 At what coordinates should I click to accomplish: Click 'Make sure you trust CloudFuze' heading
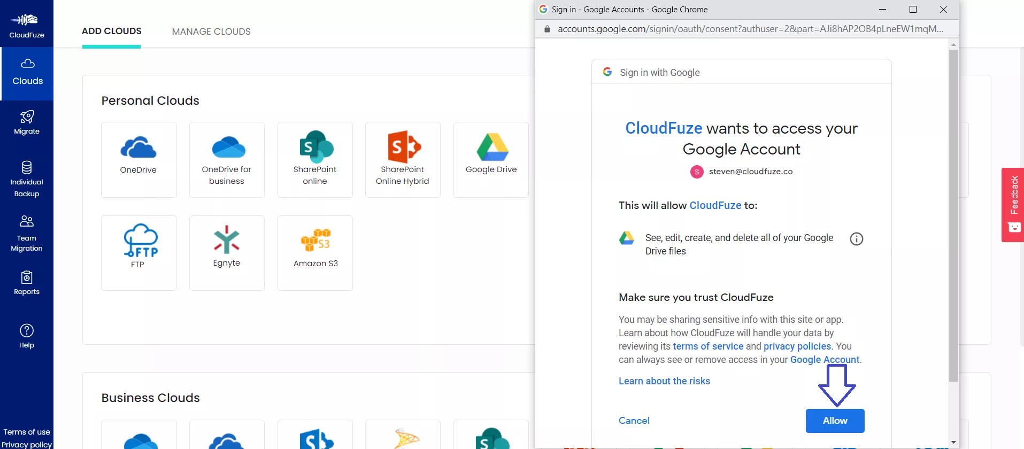[696, 297]
